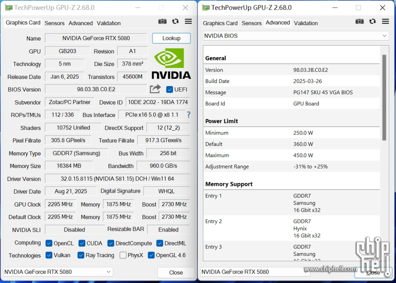Open the hamburger menu in left GPU-Z window
Image resolution: width=396 pixels, height=283 pixels.
coord(188,21)
